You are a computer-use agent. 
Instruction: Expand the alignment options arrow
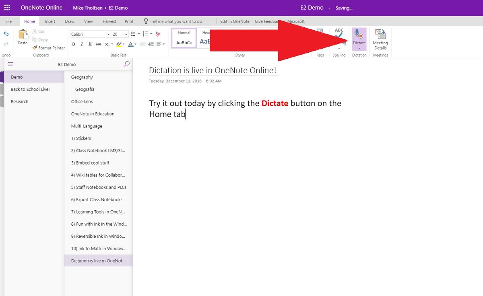(163, 44)
